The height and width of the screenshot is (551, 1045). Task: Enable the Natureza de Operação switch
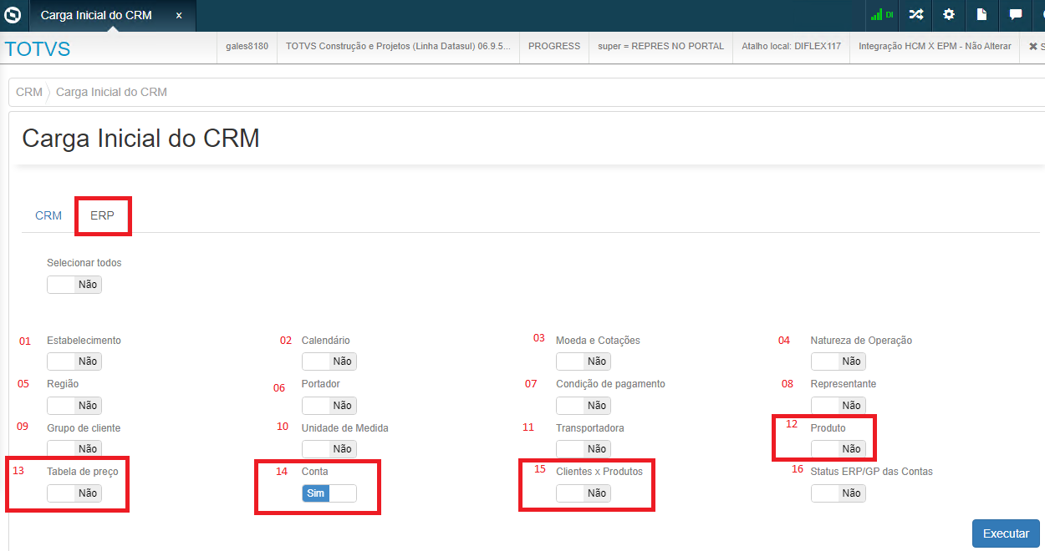pos(838,361)
